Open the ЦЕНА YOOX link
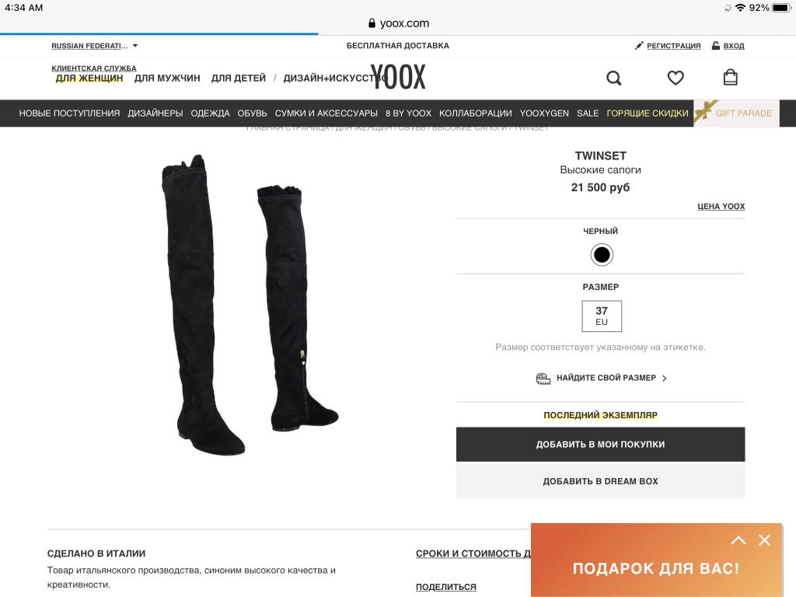796x597 pixels. pos(721,206)
